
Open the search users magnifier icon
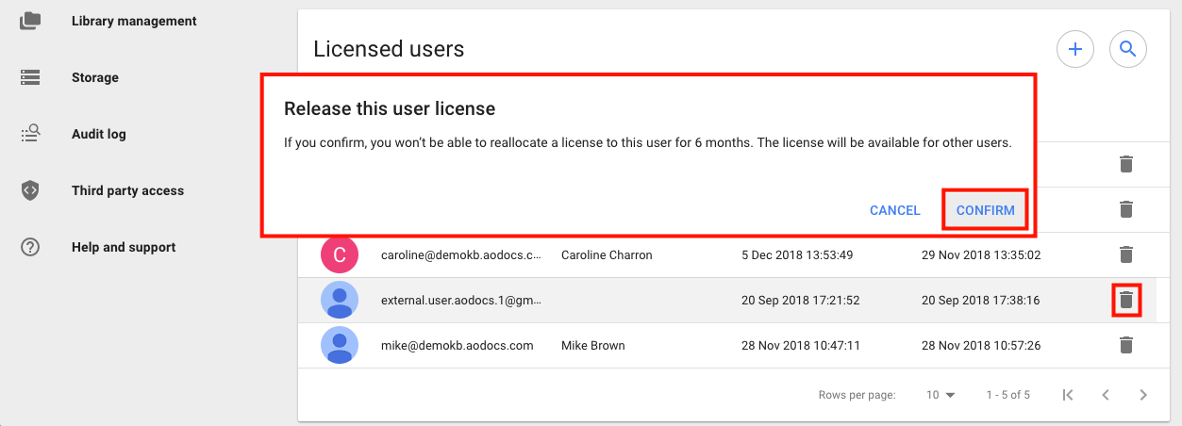1127,49
